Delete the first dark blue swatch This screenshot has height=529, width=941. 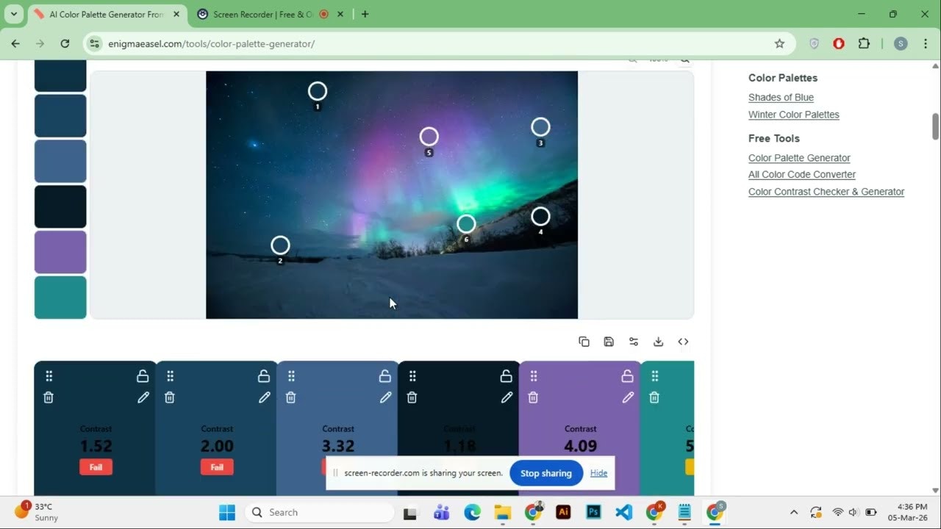tap(49, 397)
